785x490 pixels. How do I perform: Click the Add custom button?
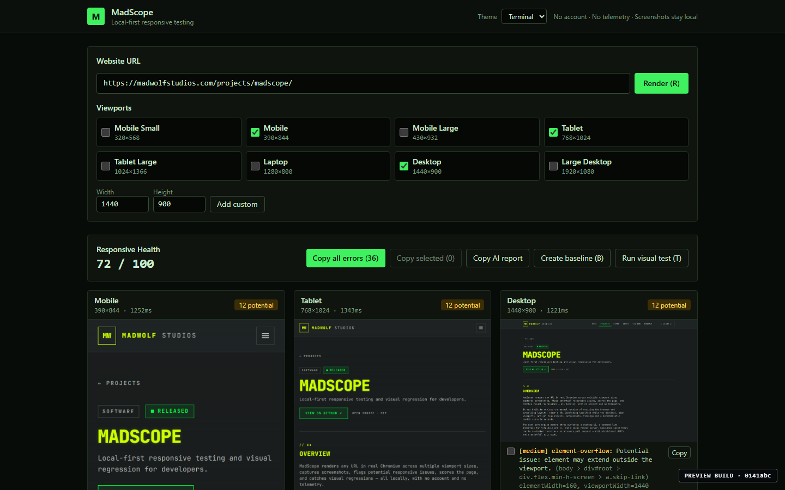tap(237, 204)
